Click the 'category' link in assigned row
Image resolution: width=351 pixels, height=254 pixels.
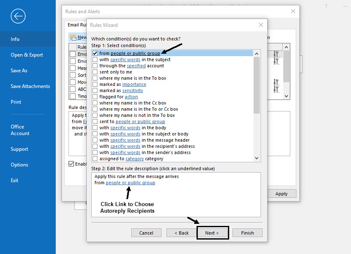pyautogui.click(x=135, y=159)
